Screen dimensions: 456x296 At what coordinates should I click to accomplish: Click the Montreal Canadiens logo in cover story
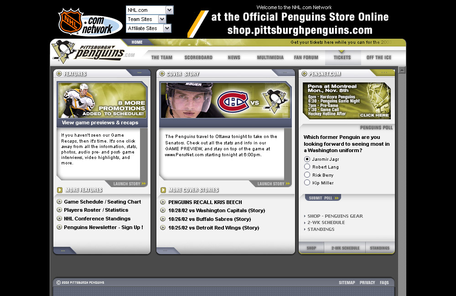pyautogui.click(x=233, y=102)
